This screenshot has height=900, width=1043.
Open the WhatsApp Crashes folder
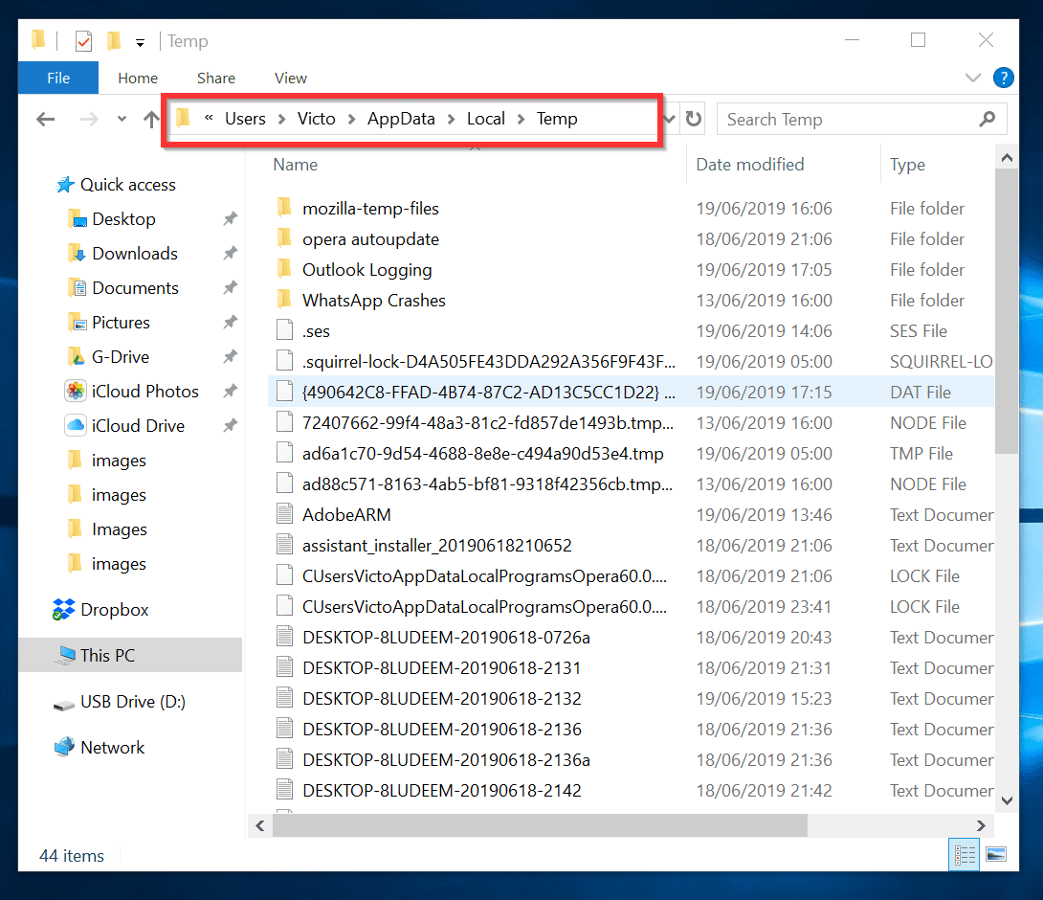point(373,300)
